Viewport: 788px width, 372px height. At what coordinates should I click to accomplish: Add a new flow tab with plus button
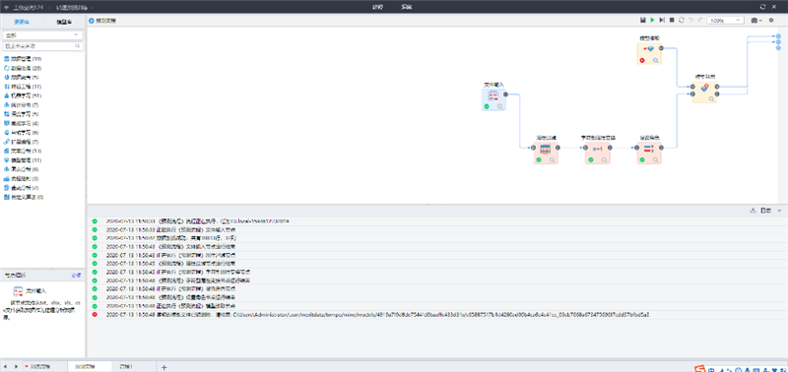click(164, 367)
